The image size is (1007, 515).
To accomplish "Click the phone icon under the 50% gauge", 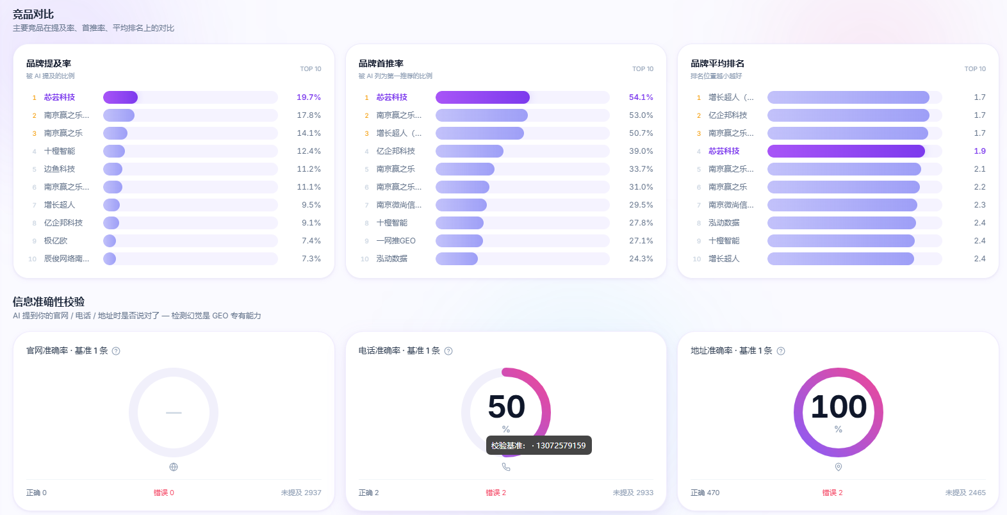I will coord(506,467).
